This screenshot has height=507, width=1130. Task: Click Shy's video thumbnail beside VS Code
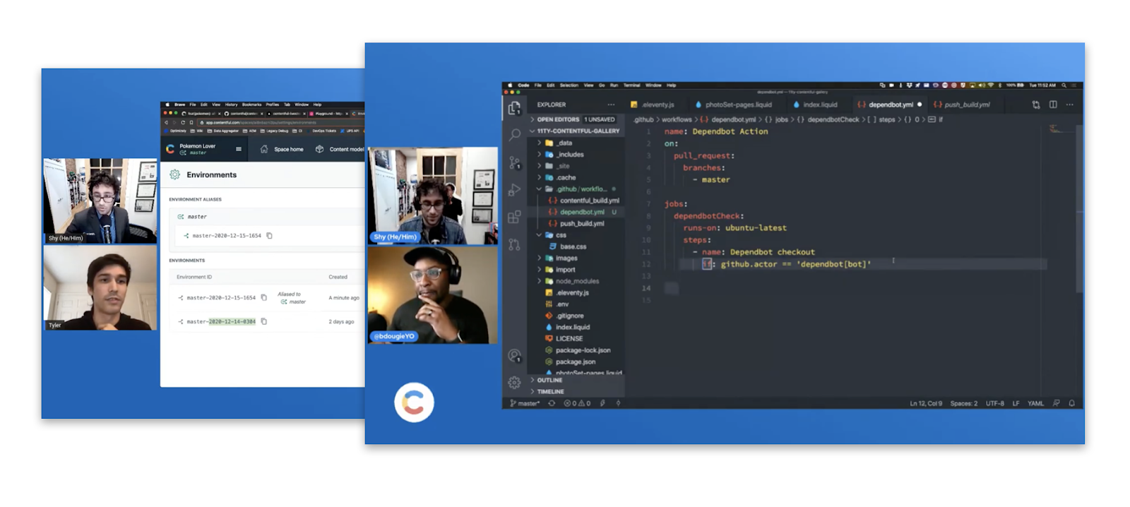point(432,196)
